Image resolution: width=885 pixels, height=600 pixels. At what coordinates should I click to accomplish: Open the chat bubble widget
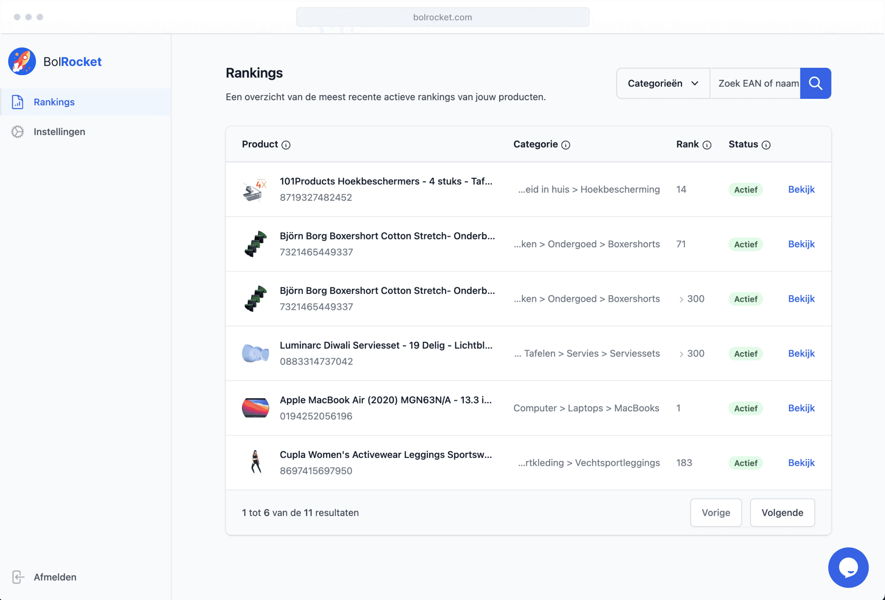pyautogui.click(x=848, y=567)
